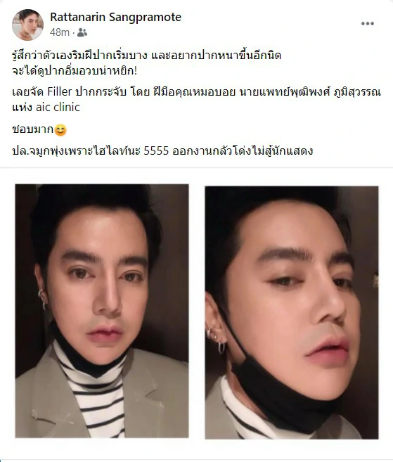Open the Rattanarin Sangpramote profile name link

click(115, 17)
